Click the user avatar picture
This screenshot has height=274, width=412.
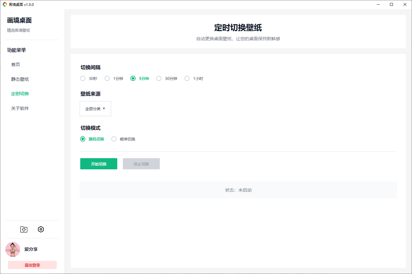tap(13, 249)
